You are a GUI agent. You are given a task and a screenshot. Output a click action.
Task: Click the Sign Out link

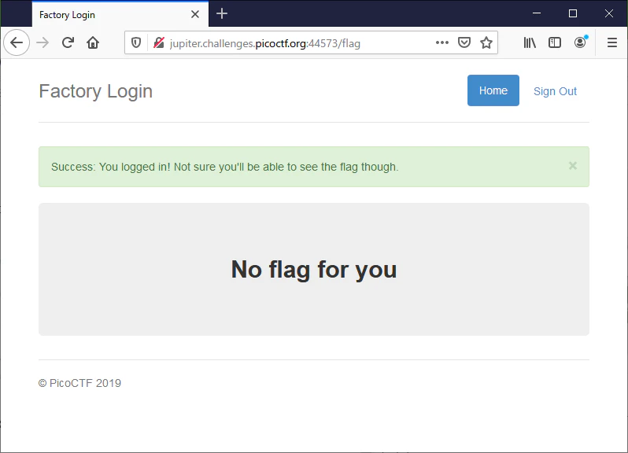coord(555,91)
